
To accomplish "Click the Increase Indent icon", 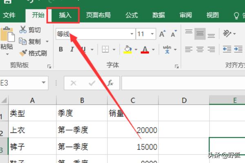I will [238, 49].
